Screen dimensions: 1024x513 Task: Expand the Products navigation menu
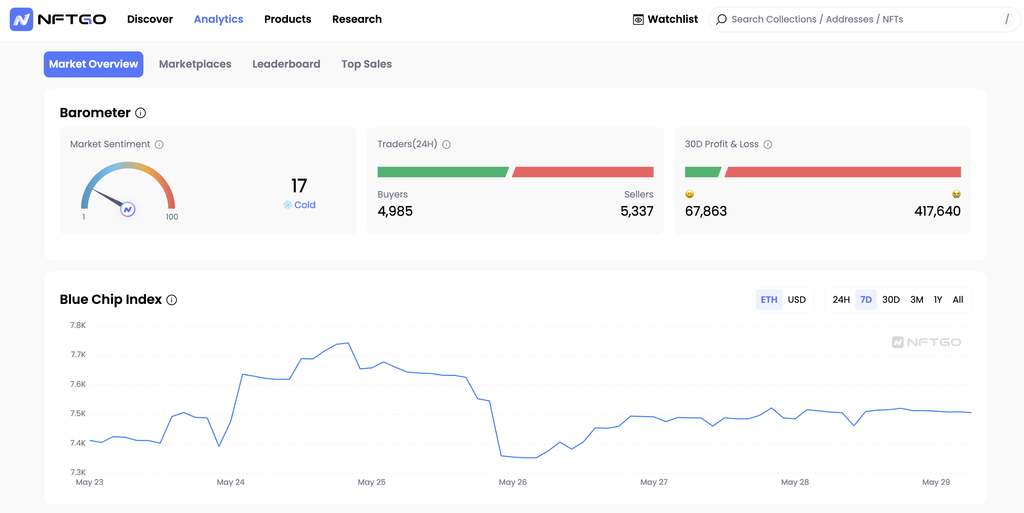[x=288, y=19]
